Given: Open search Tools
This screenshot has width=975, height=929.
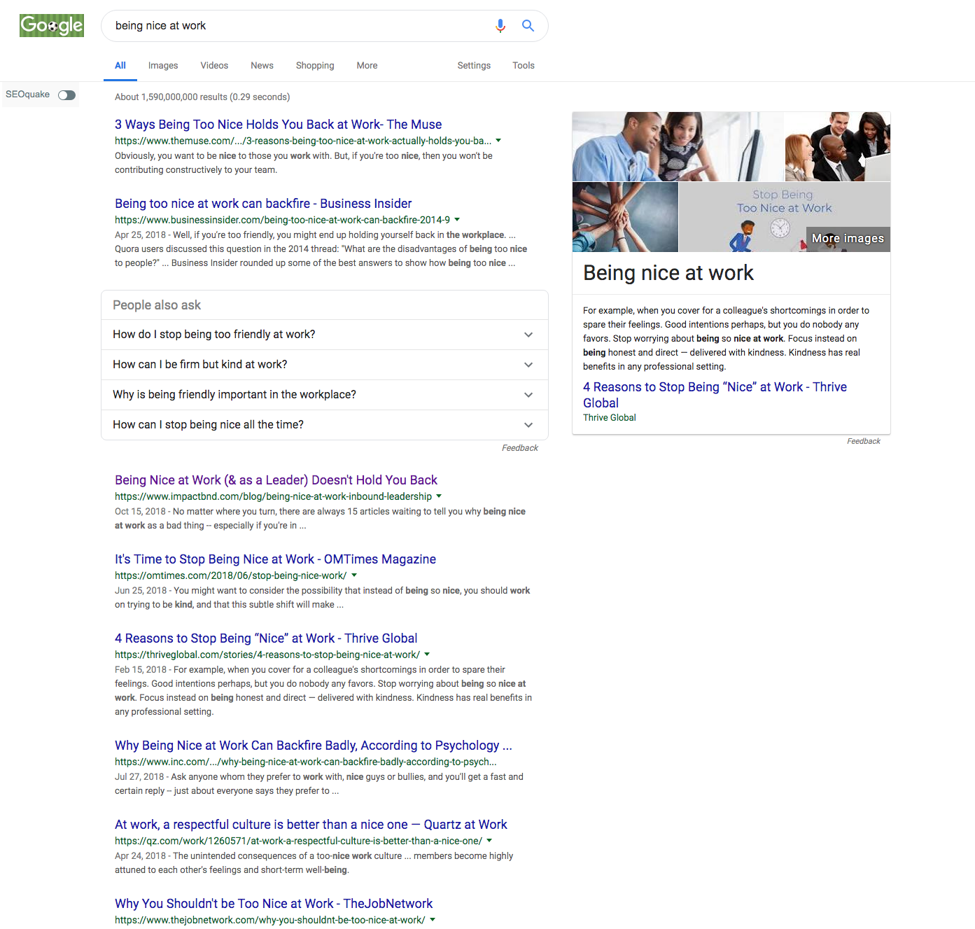Looking at the screenshot, I should pyautogui.click(x=524, y=65).
